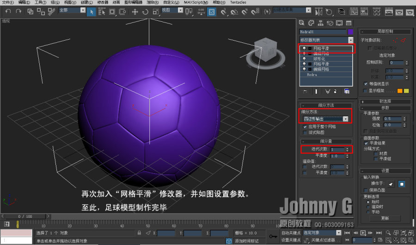Open the 修改器 menu
Screen dimensions: 416x245
(x=103, y=2)
